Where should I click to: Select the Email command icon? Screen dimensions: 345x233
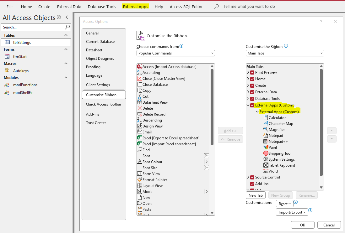[x=139, y=132]
